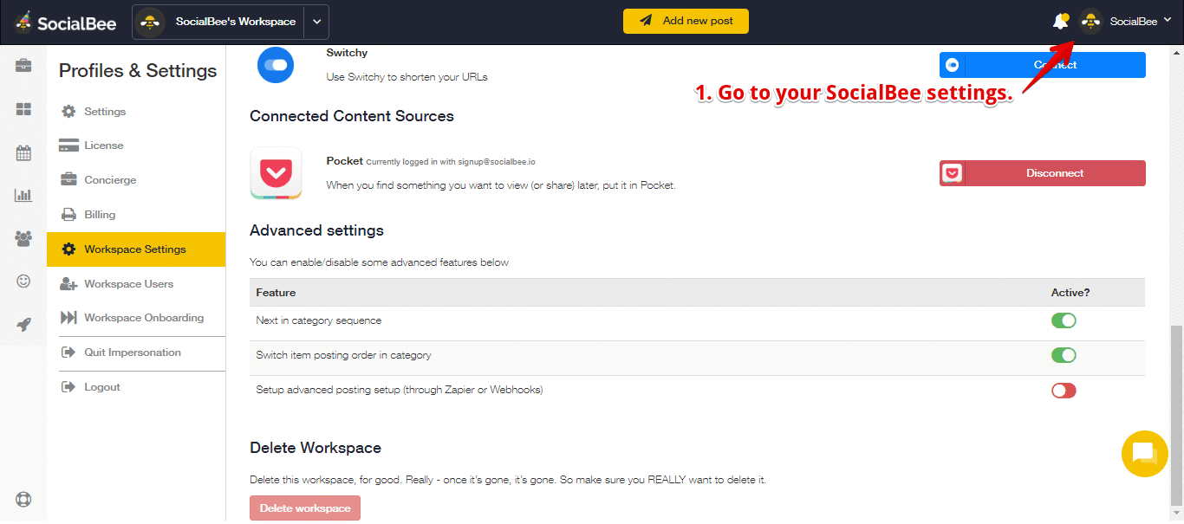Open the help lifebuoy icon
This screenshot has height=524, width=1184.
pyautogui.click(x=23, y=500)
